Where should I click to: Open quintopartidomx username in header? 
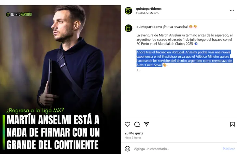148,9
